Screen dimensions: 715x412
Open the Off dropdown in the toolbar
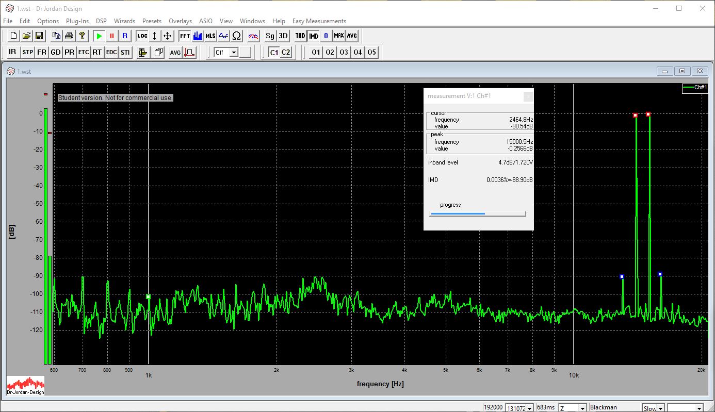click(x=234, y=52)
